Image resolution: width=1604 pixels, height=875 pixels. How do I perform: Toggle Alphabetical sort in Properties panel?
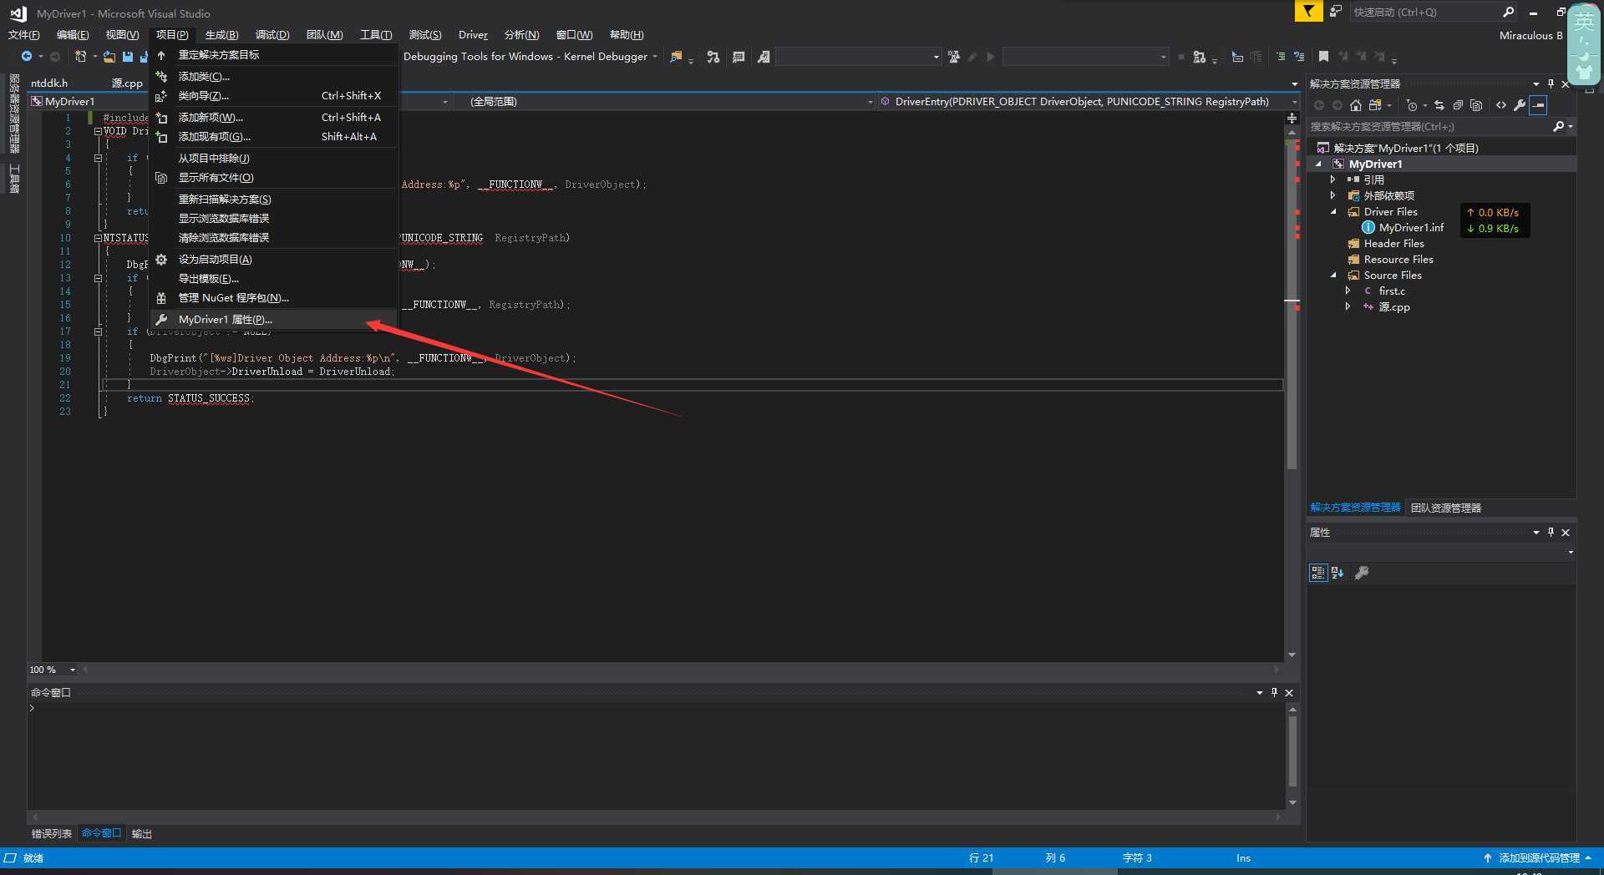coord(1338,573)
